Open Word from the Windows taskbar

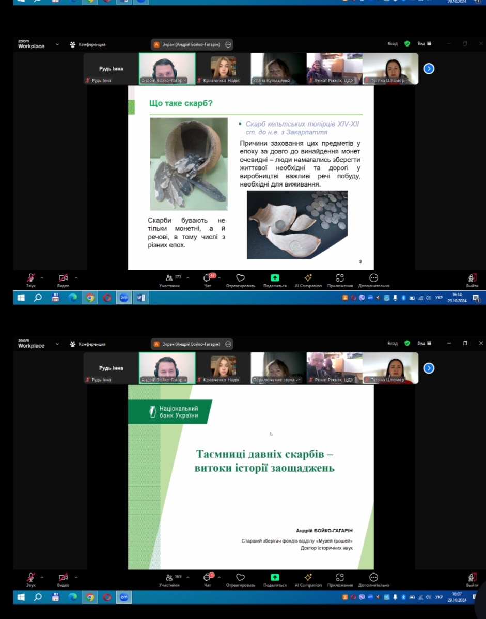141,298
